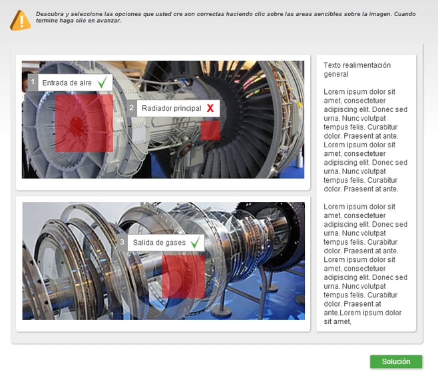The height and width of the screenshot is (380, 438).
Task: Select the number 1 badge
Action: tap(33, 83)
